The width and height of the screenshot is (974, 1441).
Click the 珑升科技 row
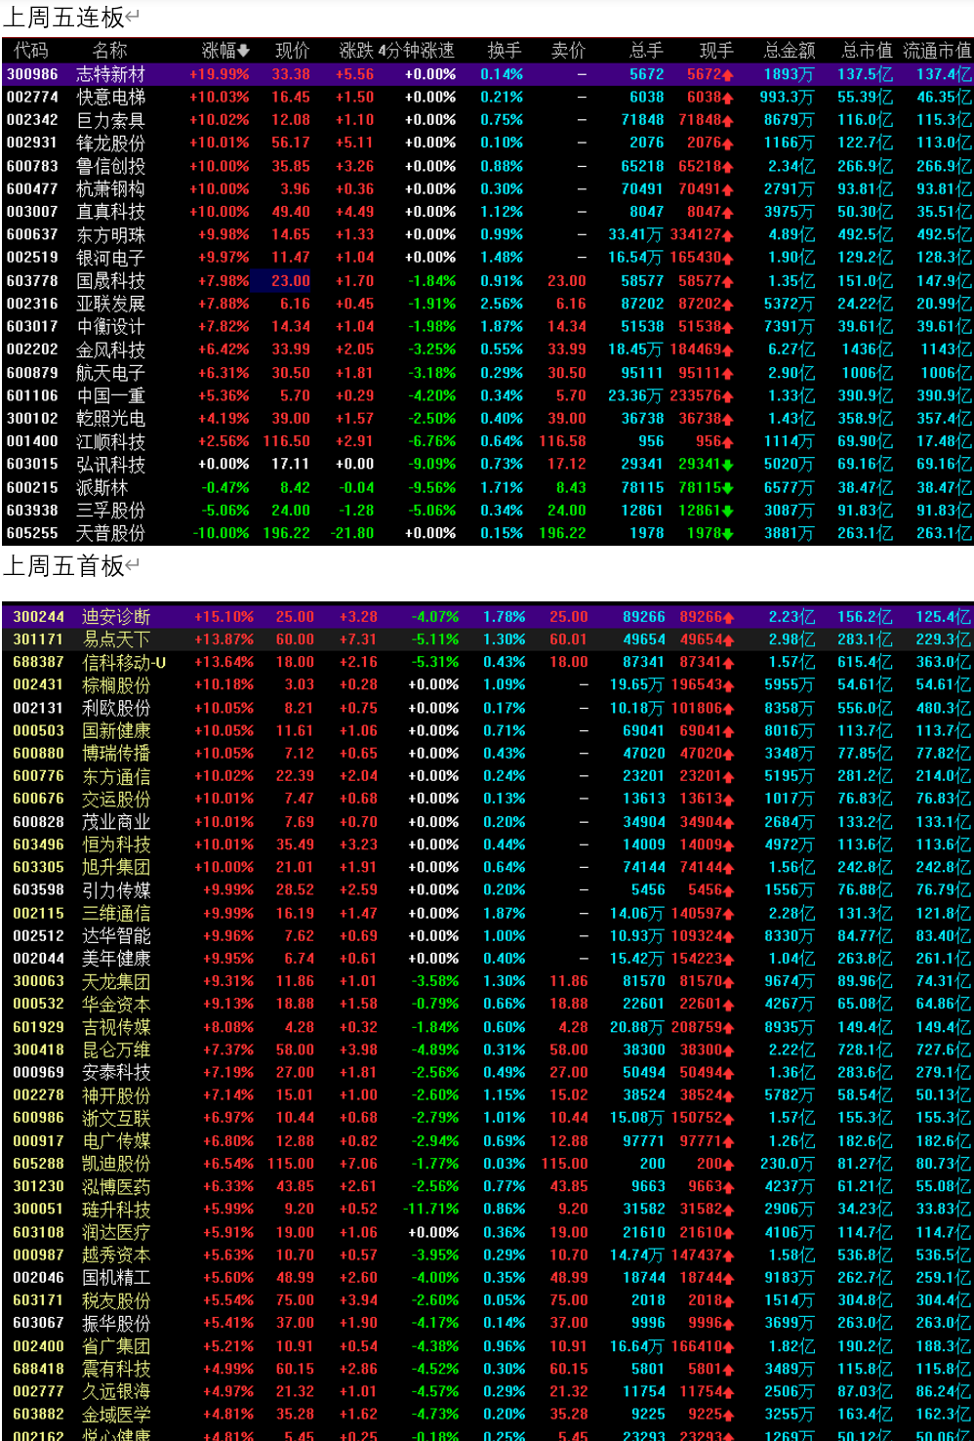click(487, 1209)
